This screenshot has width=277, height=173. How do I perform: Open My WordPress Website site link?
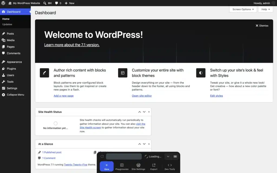coord(24,3)
